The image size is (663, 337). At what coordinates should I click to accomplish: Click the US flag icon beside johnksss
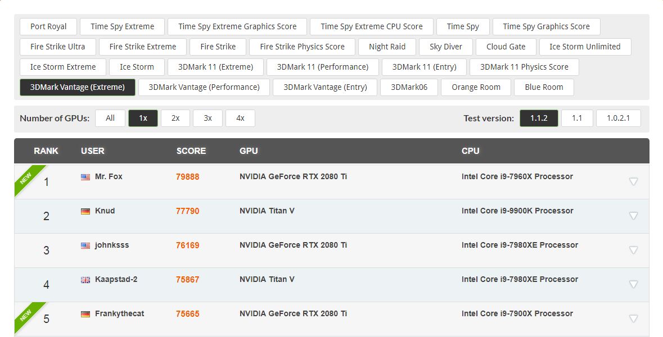coord(85,245)
